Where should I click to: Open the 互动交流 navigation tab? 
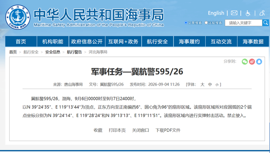pyautogui.click(x=221, y=42)
